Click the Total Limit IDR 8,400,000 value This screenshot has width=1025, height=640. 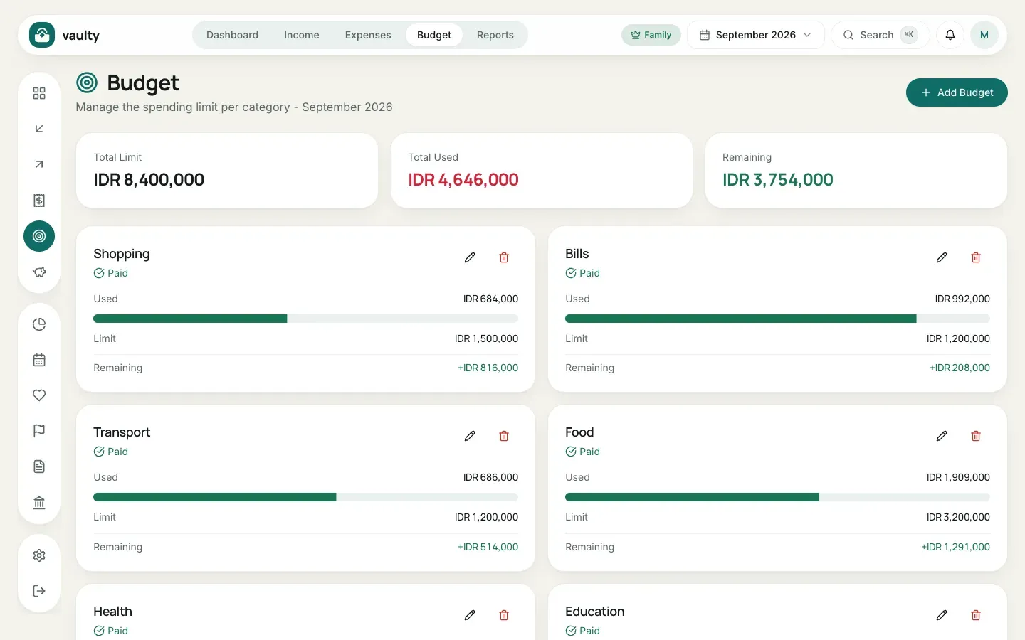pos(149,180)
